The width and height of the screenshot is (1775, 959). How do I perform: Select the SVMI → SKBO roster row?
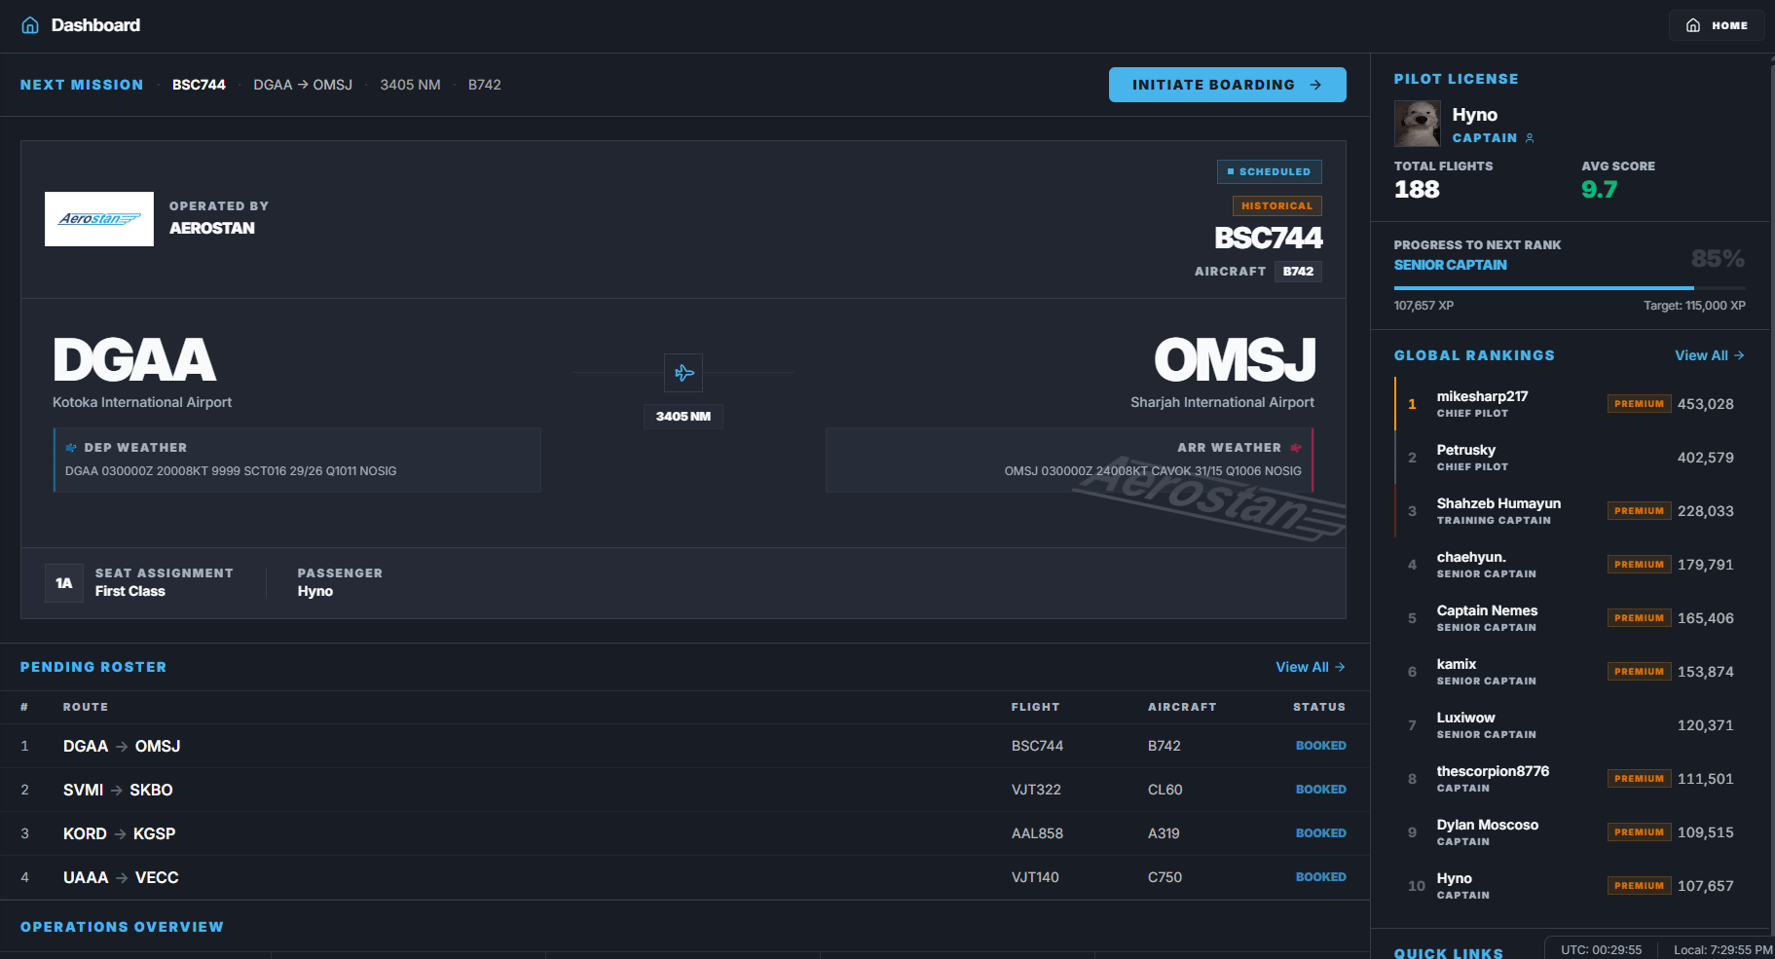coord(684,790)
